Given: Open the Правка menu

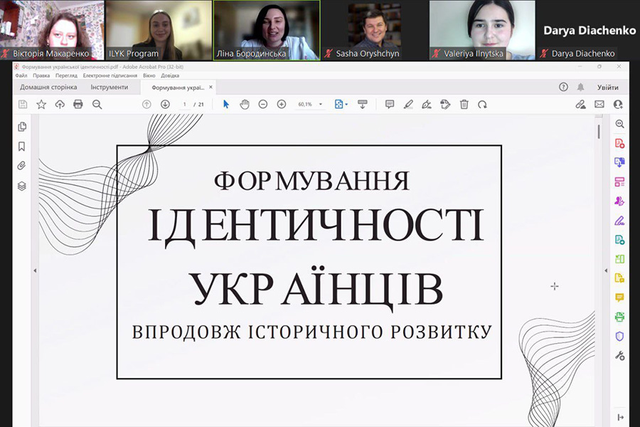Looking at the screenshot, I should tap(41, 75).
